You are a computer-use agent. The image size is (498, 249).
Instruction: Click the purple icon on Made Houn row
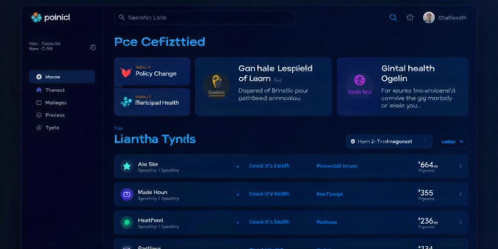(x=127, y=194)
